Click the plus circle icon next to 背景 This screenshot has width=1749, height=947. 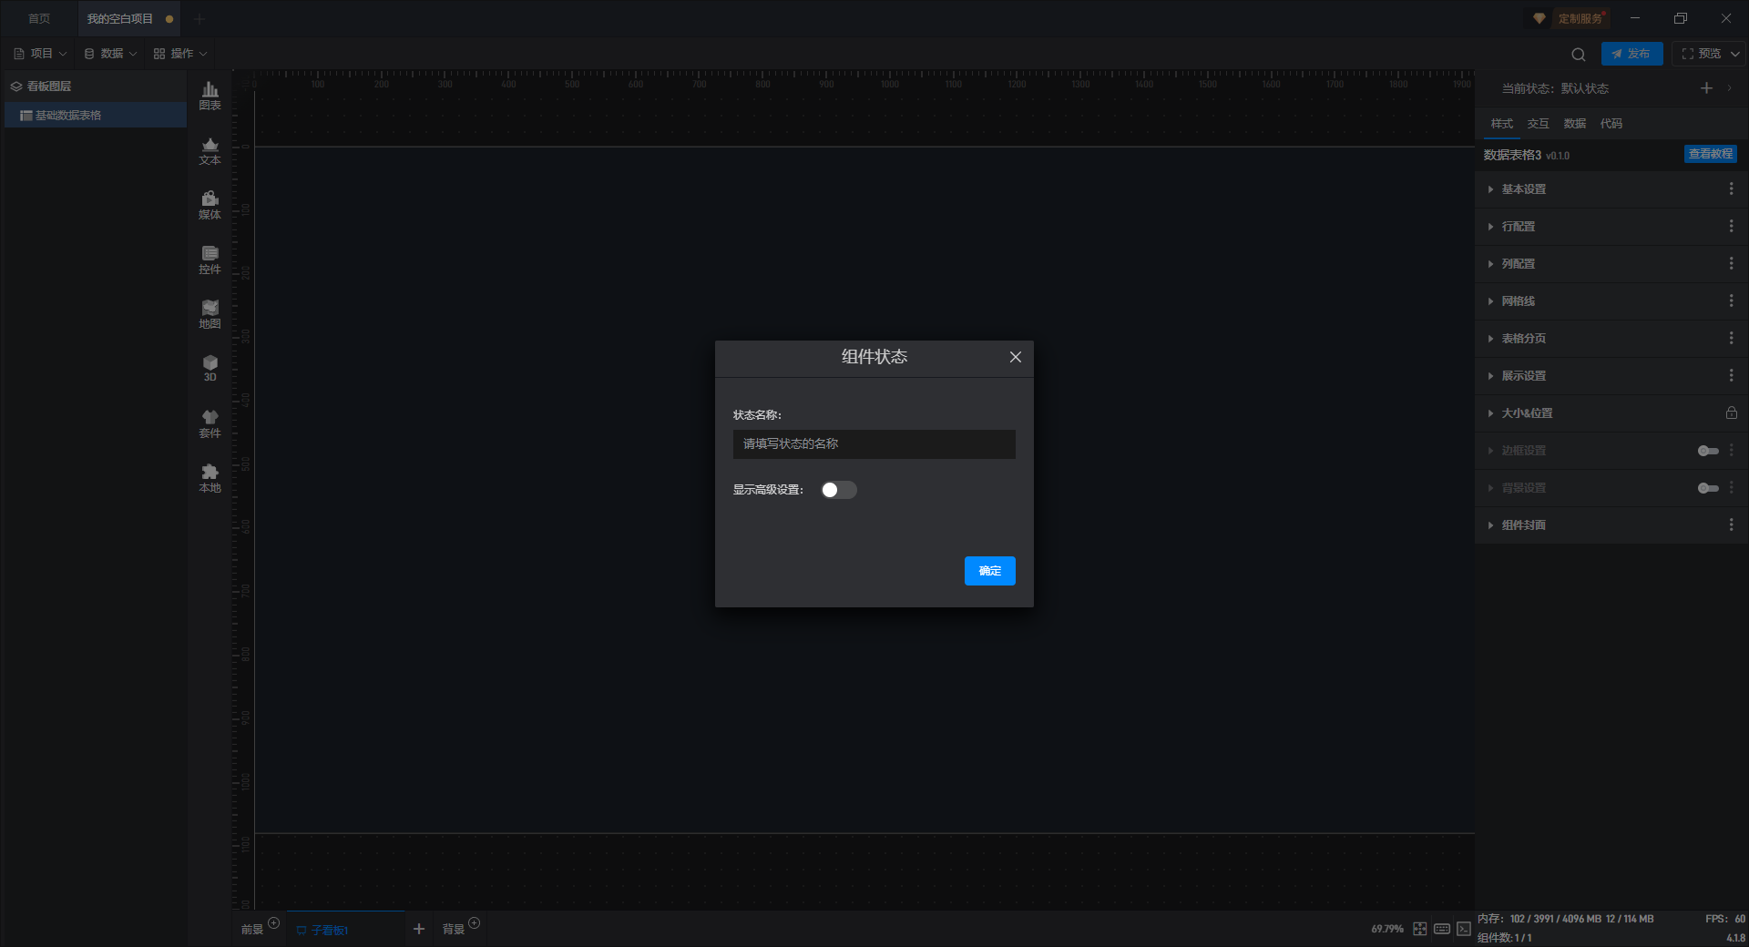pyautogui.click(x=474, y=923)
